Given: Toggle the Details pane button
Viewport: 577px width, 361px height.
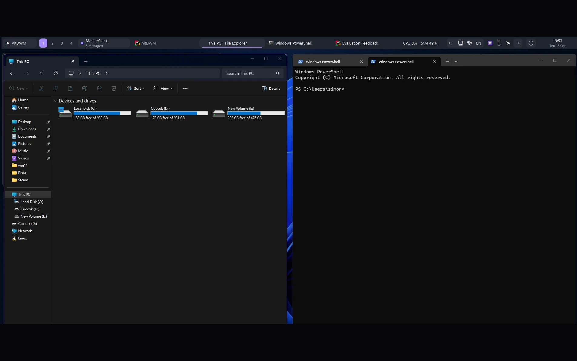Looking at the screenshot, I should point(271,89).
